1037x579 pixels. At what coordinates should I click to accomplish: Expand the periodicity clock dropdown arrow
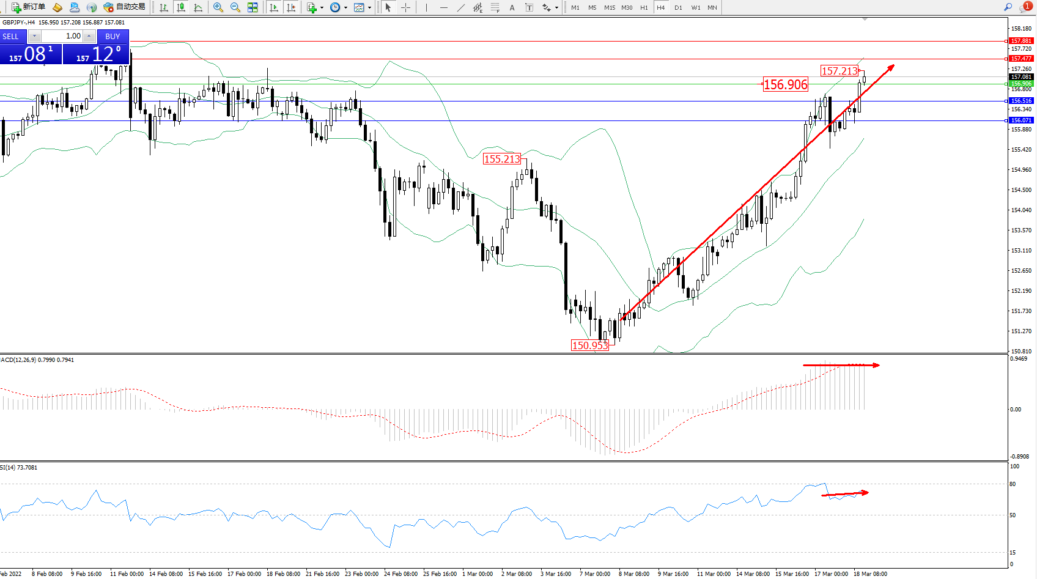[x=345, y=7]
